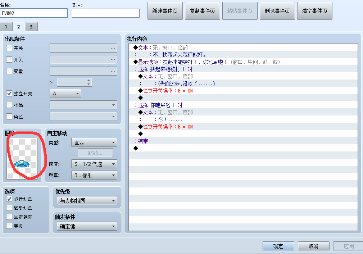The height and width of the screenshot is (254, 363).
Task: Enable the first 开关 condition checkbox
Action: [x=9, y=48]
